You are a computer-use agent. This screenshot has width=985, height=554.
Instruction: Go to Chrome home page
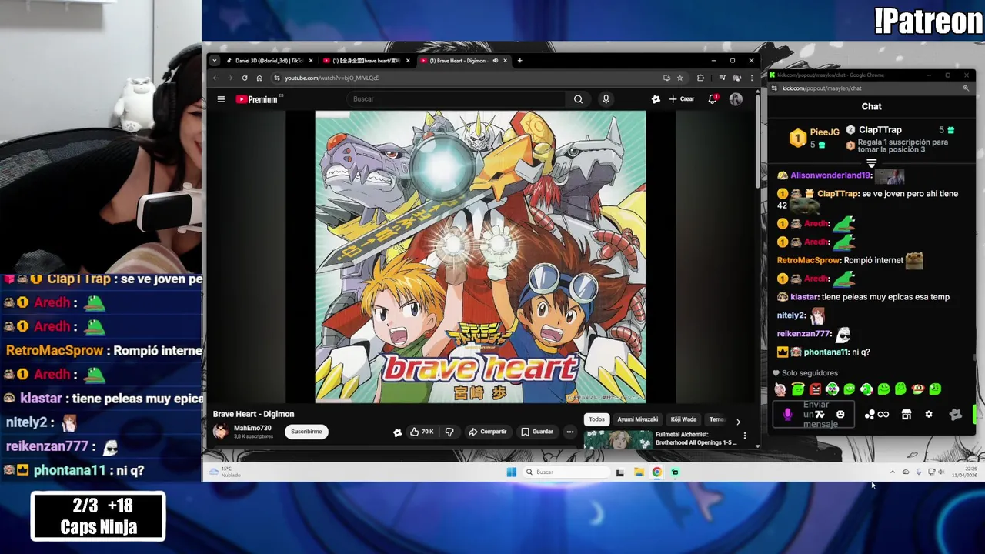coord(259,78)
